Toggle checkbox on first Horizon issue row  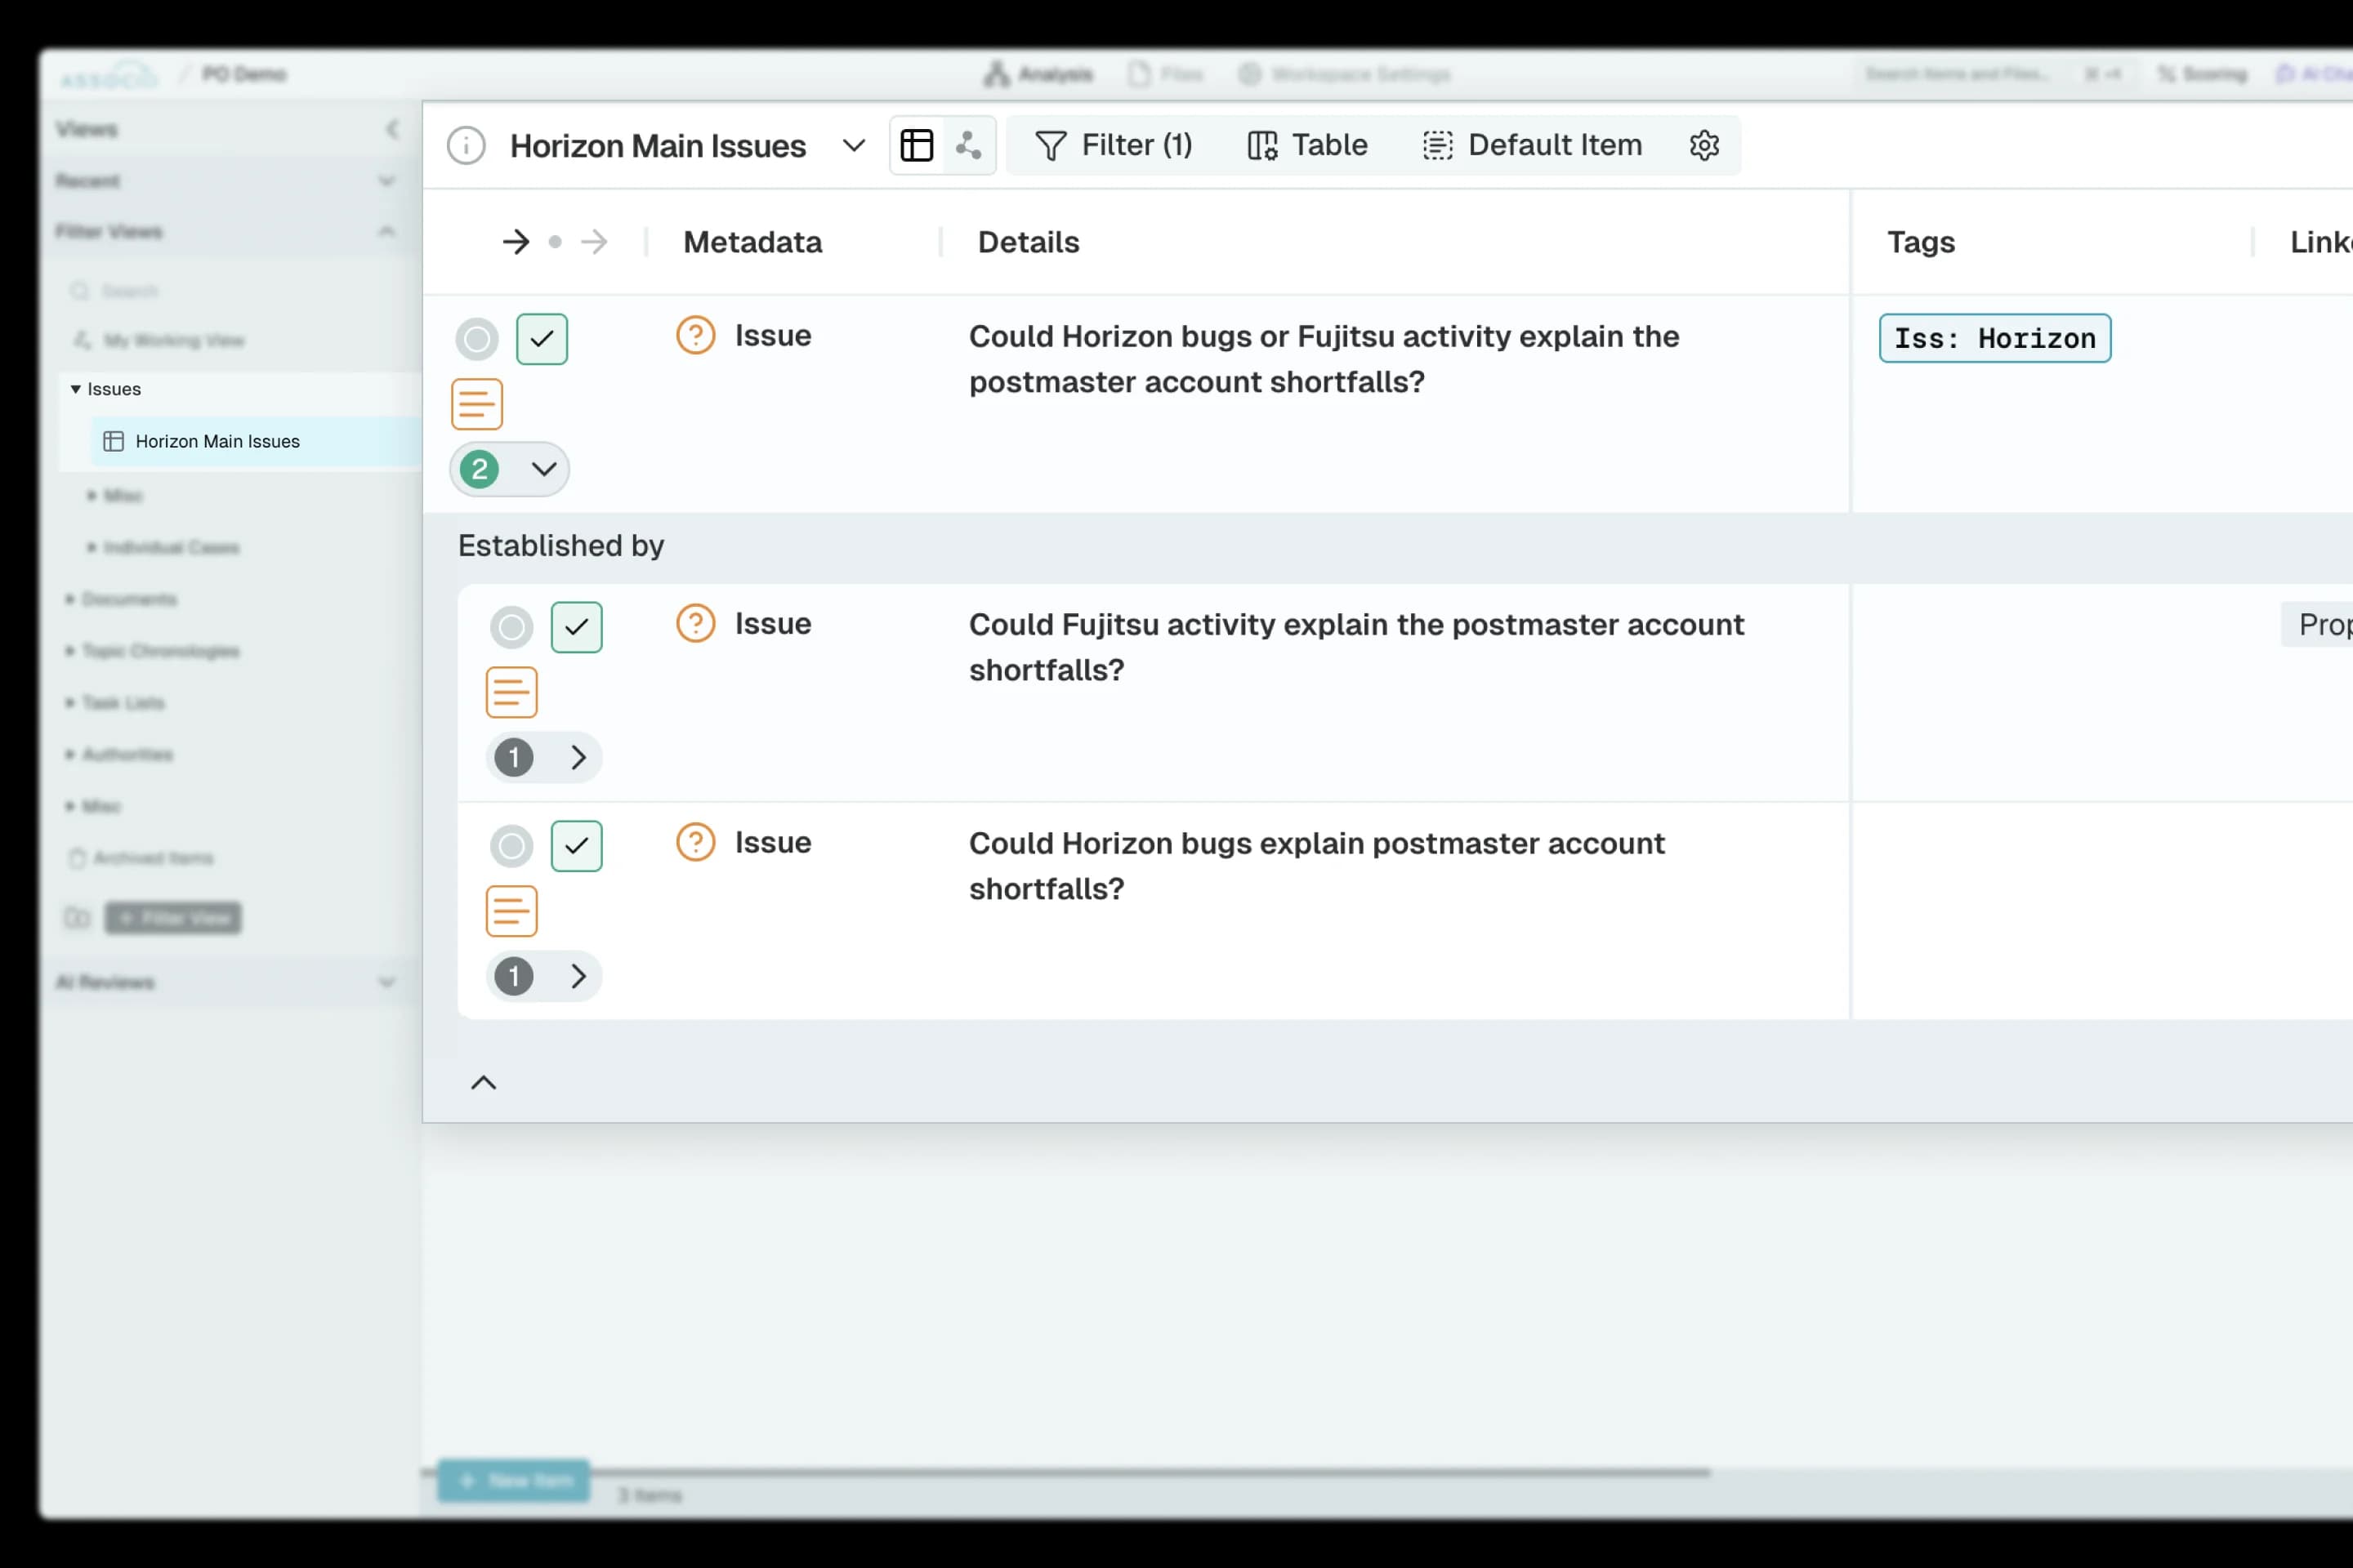(x=541, y=339)
